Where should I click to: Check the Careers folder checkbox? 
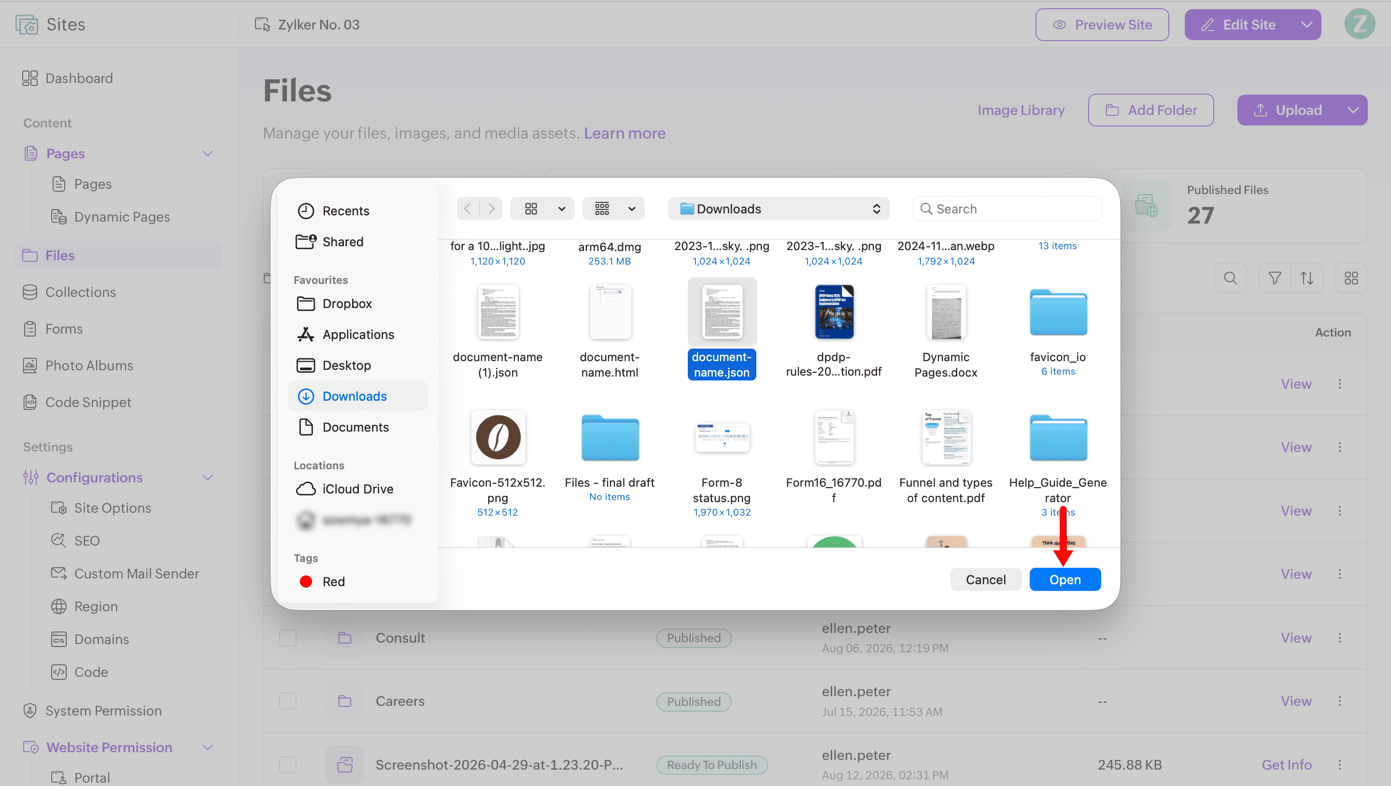click(288, 701)
